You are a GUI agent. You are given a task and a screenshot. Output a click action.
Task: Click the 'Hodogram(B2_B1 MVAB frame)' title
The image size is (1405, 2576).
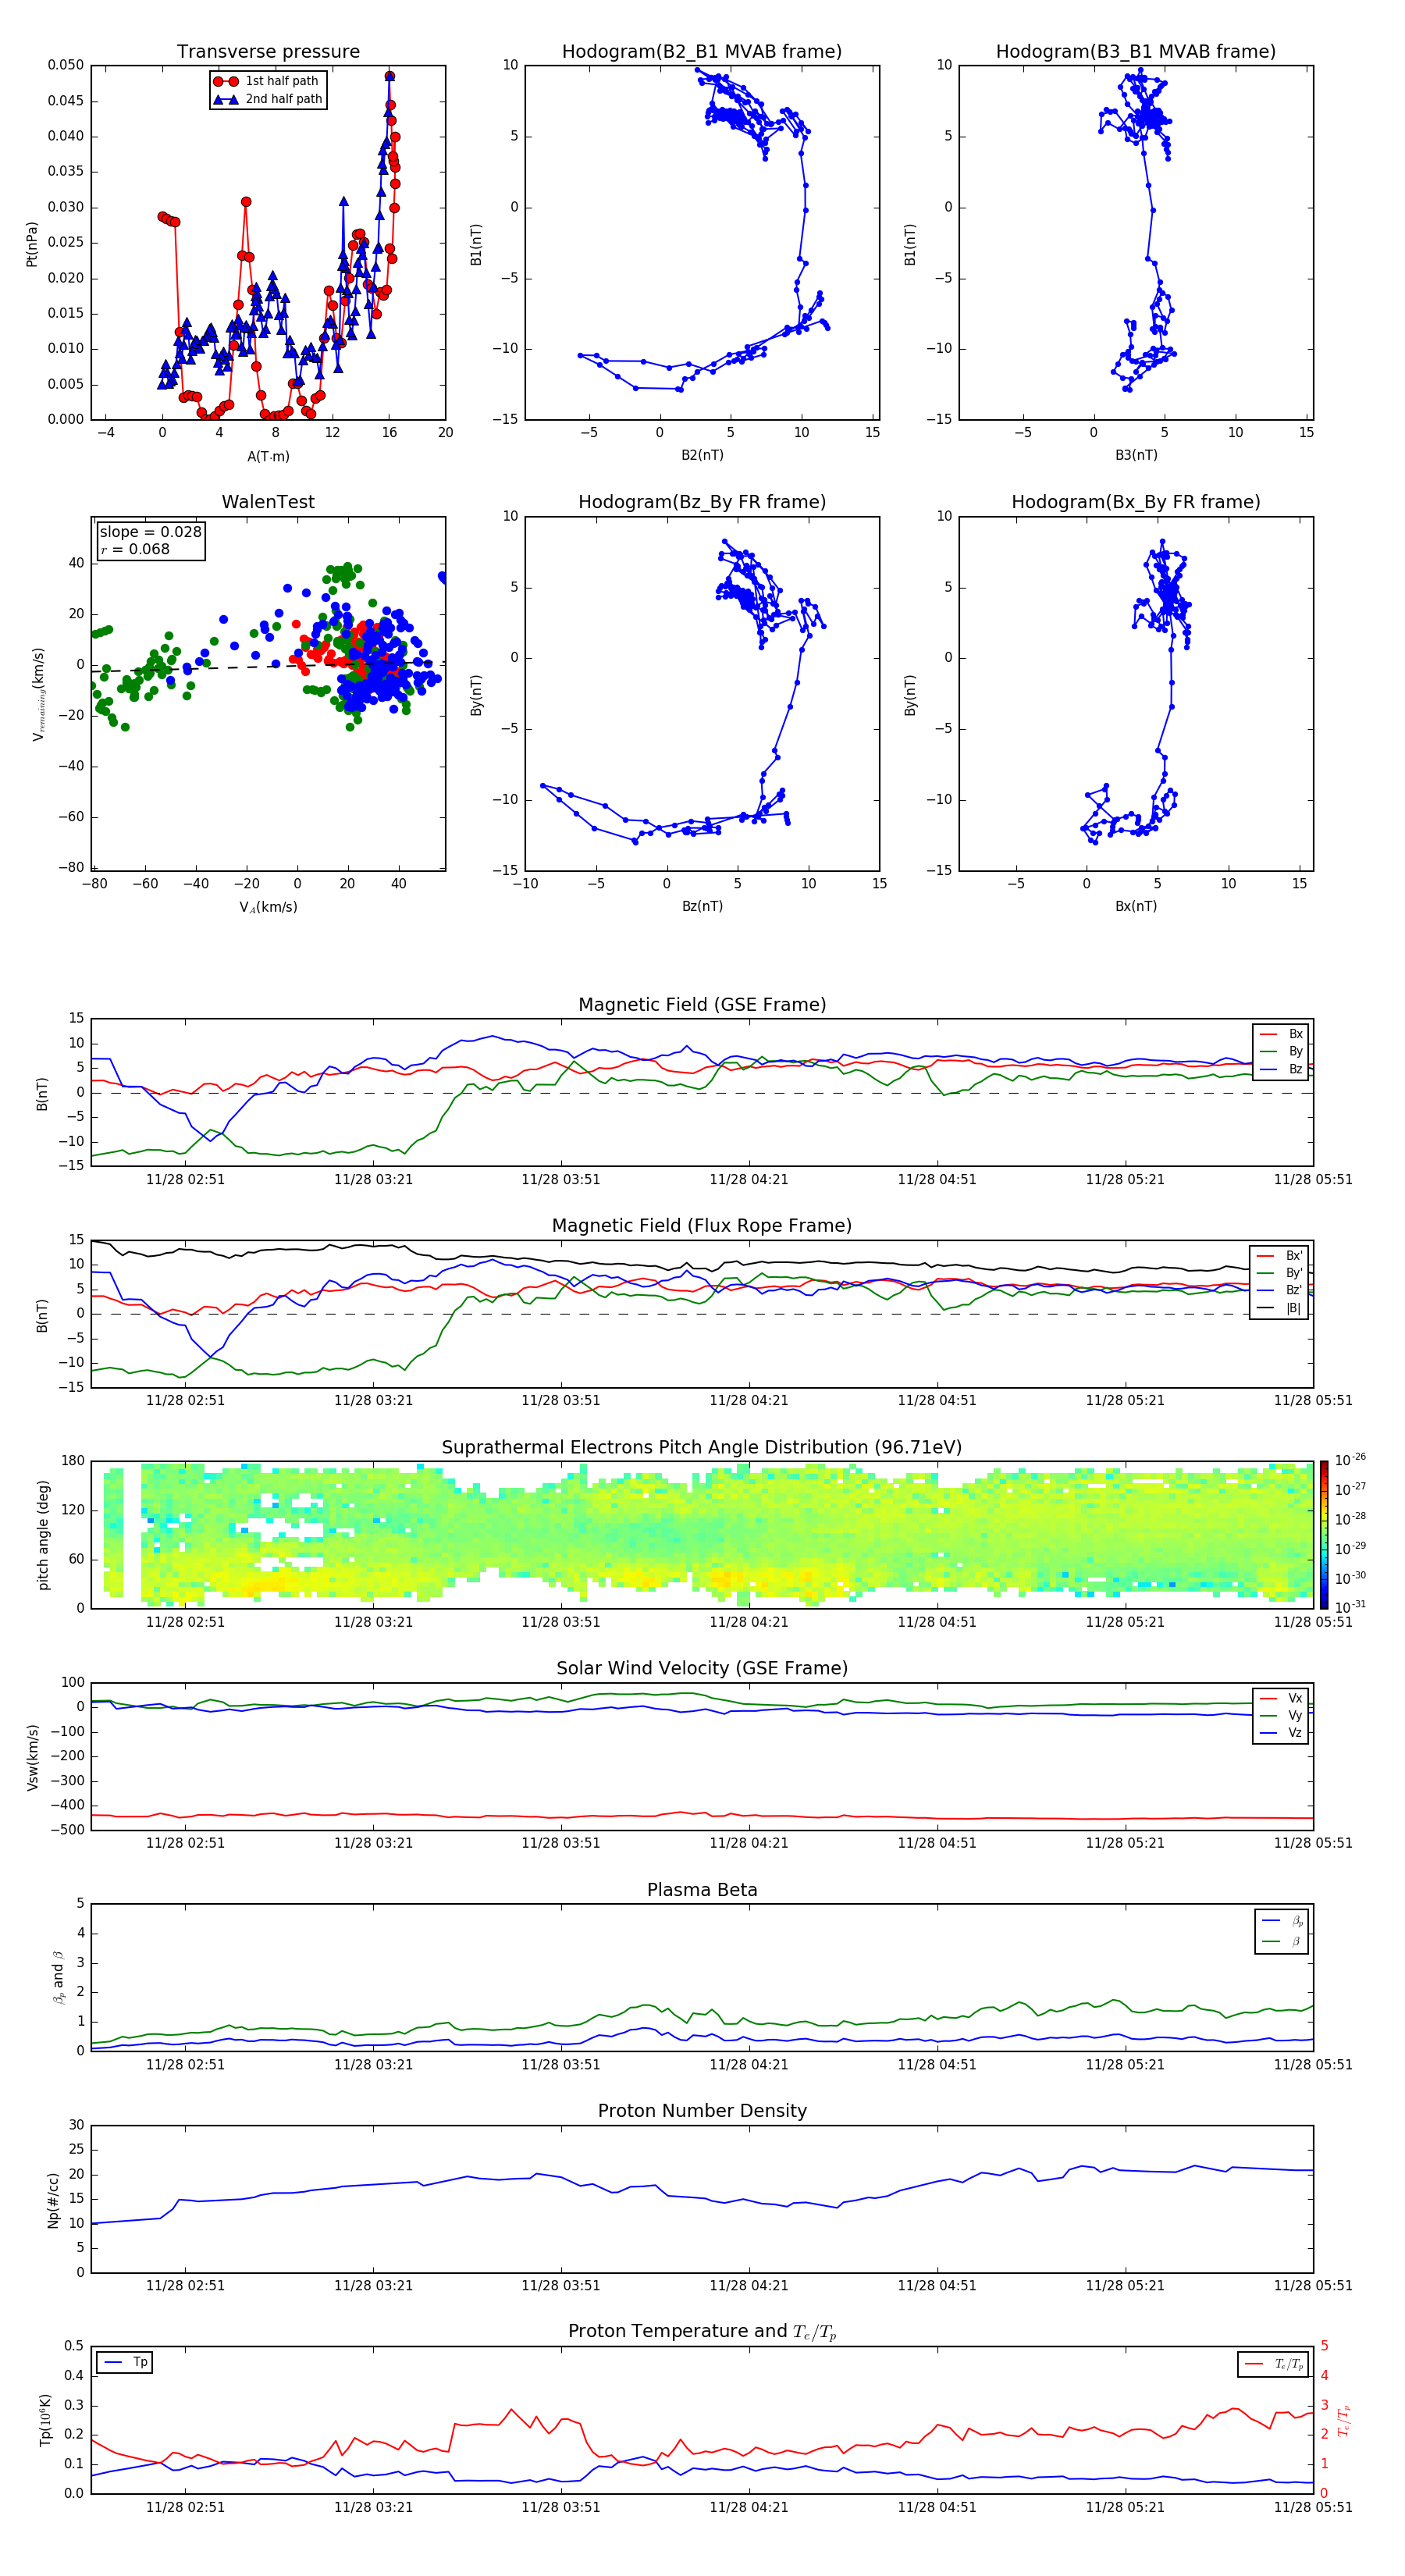tap(702, 51)
